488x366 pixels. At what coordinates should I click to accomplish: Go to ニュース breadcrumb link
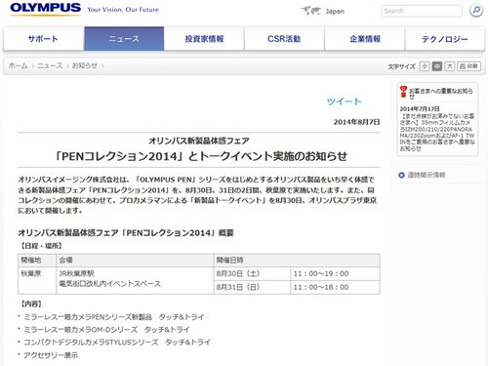[x=50, y=65]
